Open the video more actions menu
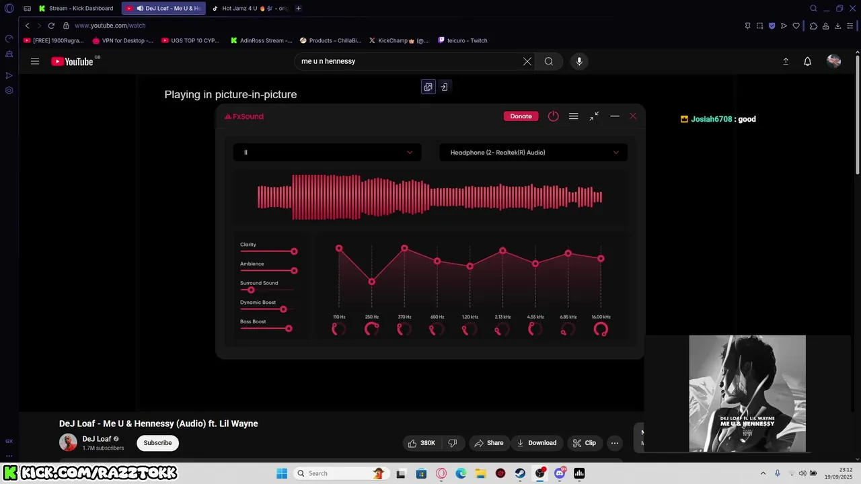861x484 pixels. (x=614, y=443)
